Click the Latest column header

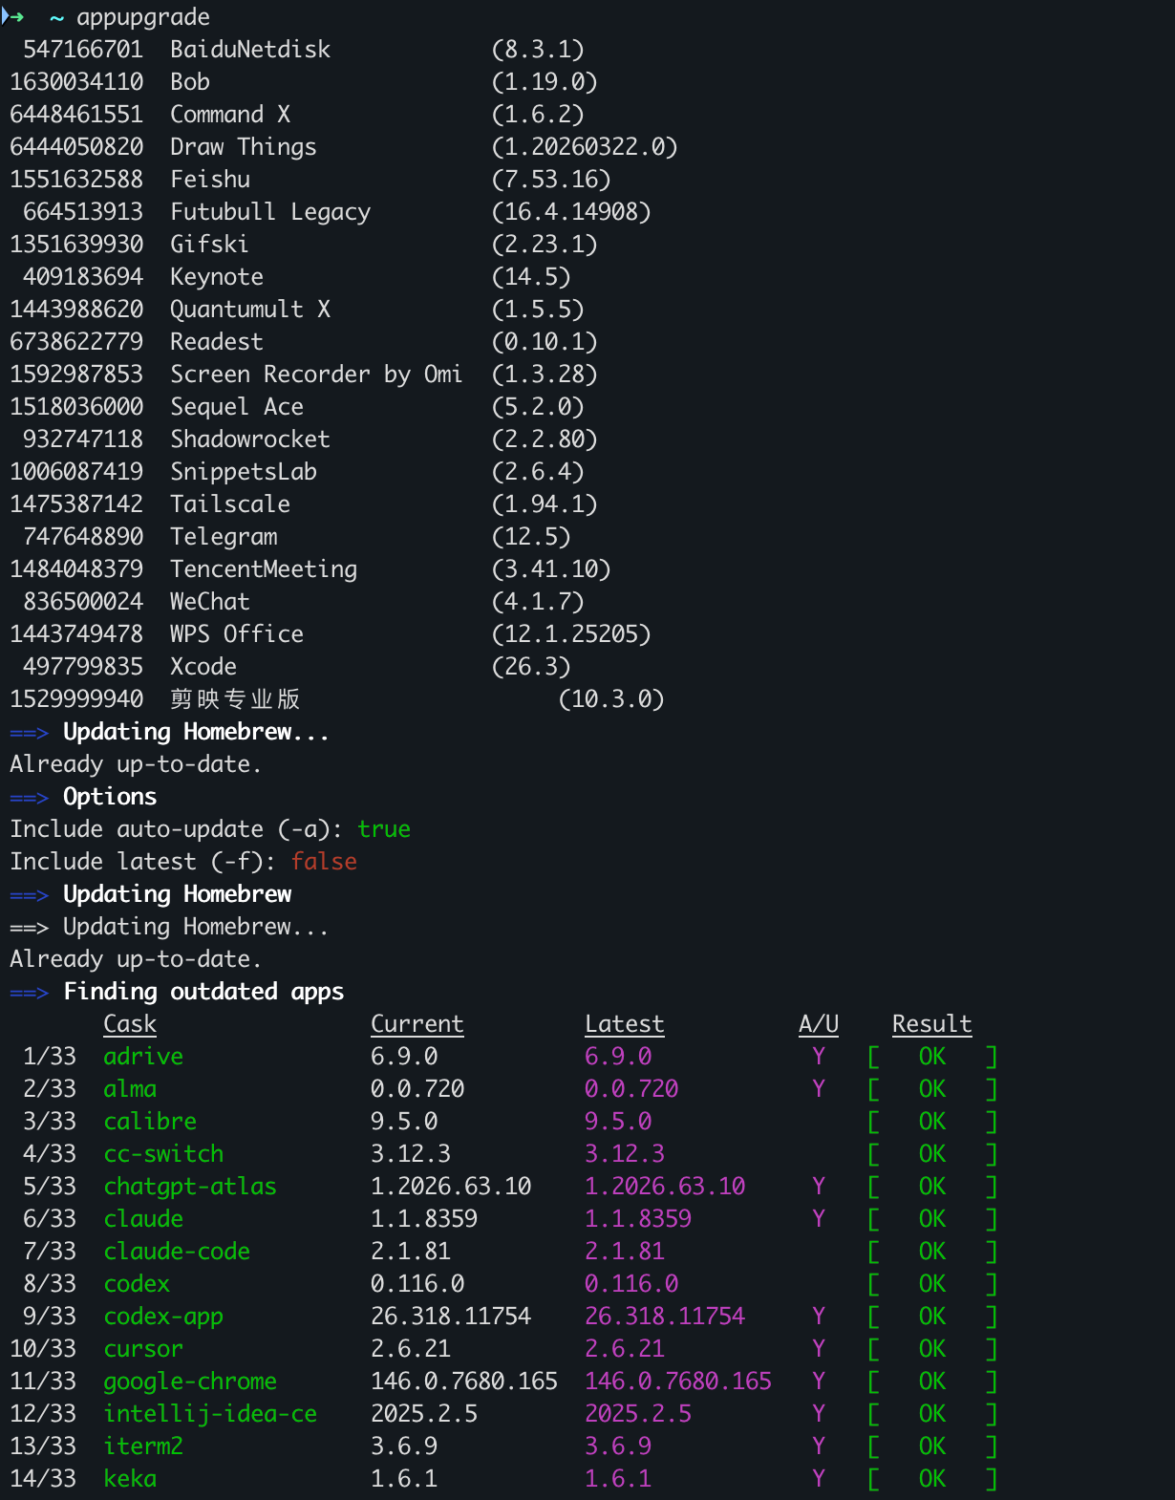[x=624, y=1024]
